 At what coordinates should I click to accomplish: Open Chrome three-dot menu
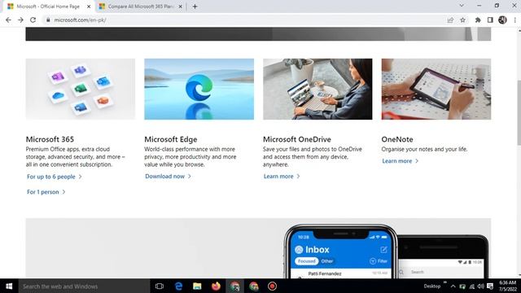515,20
